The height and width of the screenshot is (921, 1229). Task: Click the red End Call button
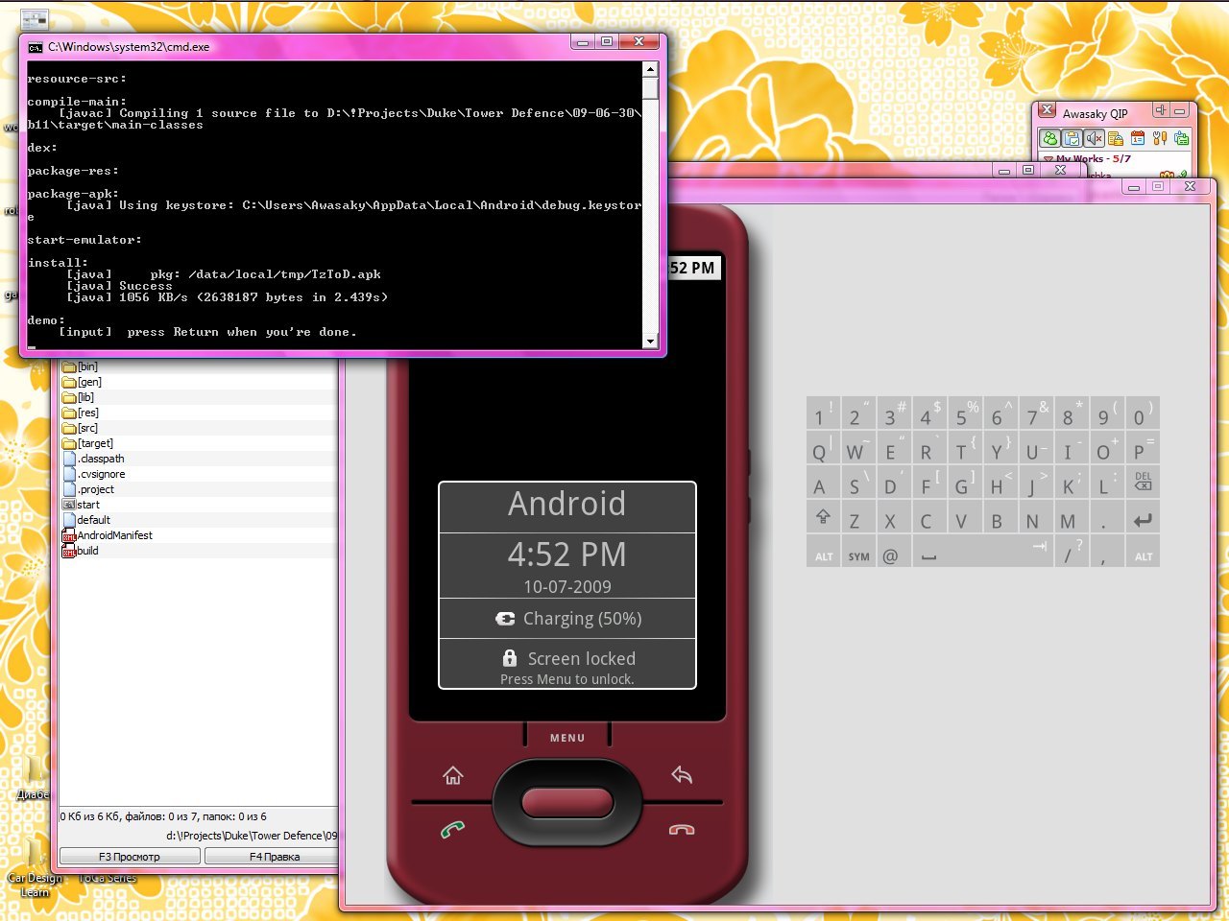tap(682, 830)
